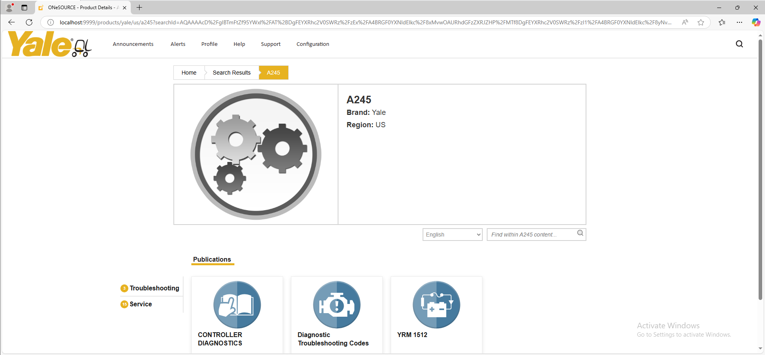Select Troubleshooting category in sidebar
Image resolution: width=765 pixels, height=355 pixels.
click(154, 288)
